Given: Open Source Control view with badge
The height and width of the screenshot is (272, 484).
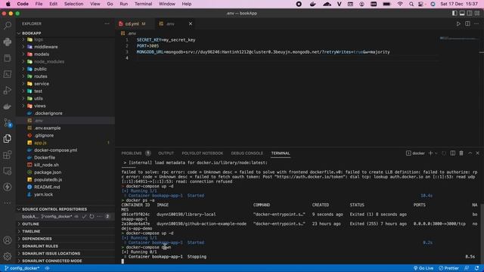Looking at the screenshot, I should (x=8, y=122).
